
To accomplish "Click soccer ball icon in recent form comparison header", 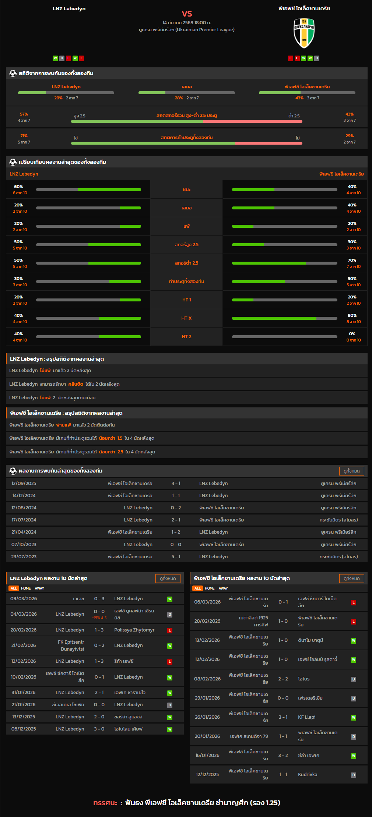I will coord(13,162).
